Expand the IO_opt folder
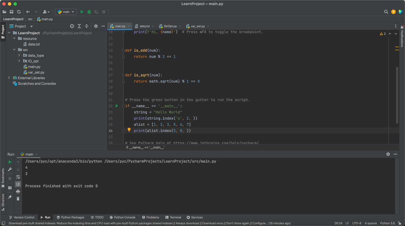Viewport: 405px width, 226px height. coord(20,61)
